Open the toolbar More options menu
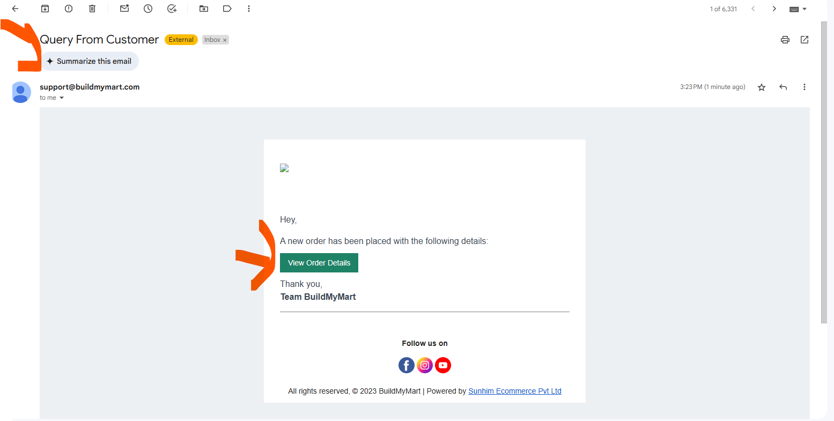 coord(249,9)
